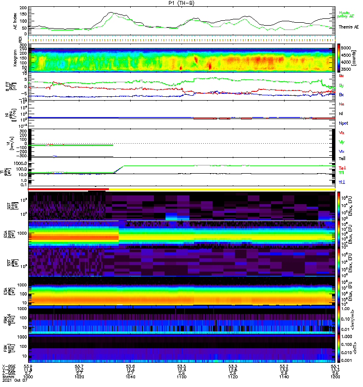
Task: Click the '53.9' X-GSE position value
Action: [x=28, y=366]
